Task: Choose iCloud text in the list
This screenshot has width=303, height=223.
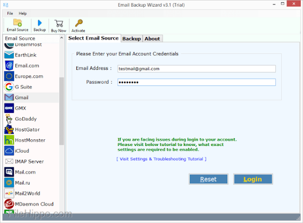Action: (x=22, y=151)
